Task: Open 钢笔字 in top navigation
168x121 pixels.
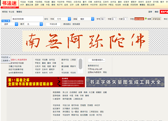Action: tap(134, 2)
